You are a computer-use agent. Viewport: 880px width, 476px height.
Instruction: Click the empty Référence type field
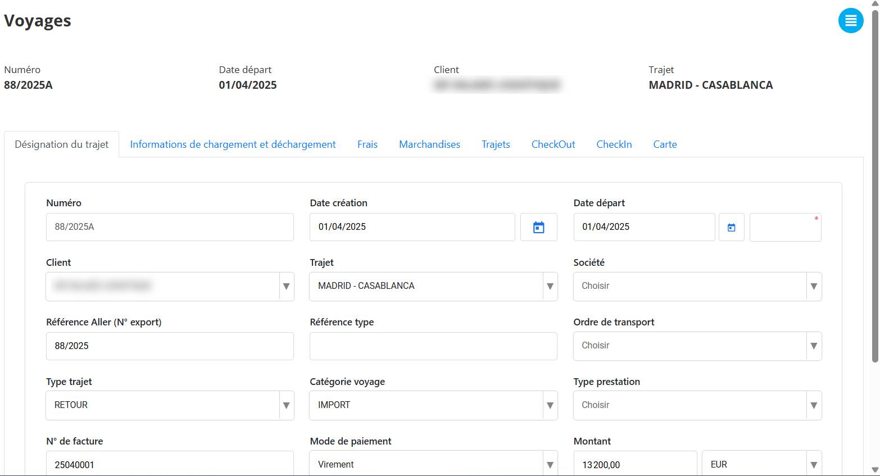point(433,346)
